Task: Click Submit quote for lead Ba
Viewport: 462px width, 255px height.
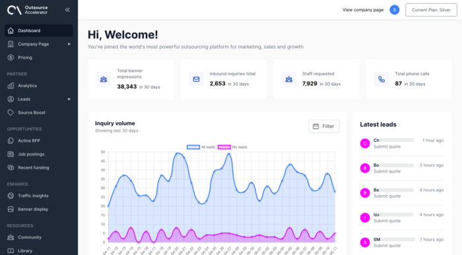Action: 387,196
